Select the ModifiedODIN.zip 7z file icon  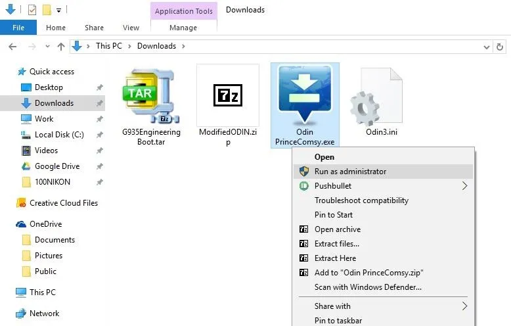click(228, 95)
